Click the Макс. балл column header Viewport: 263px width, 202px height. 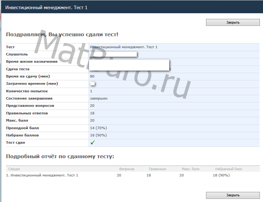(x=190, y=169)
